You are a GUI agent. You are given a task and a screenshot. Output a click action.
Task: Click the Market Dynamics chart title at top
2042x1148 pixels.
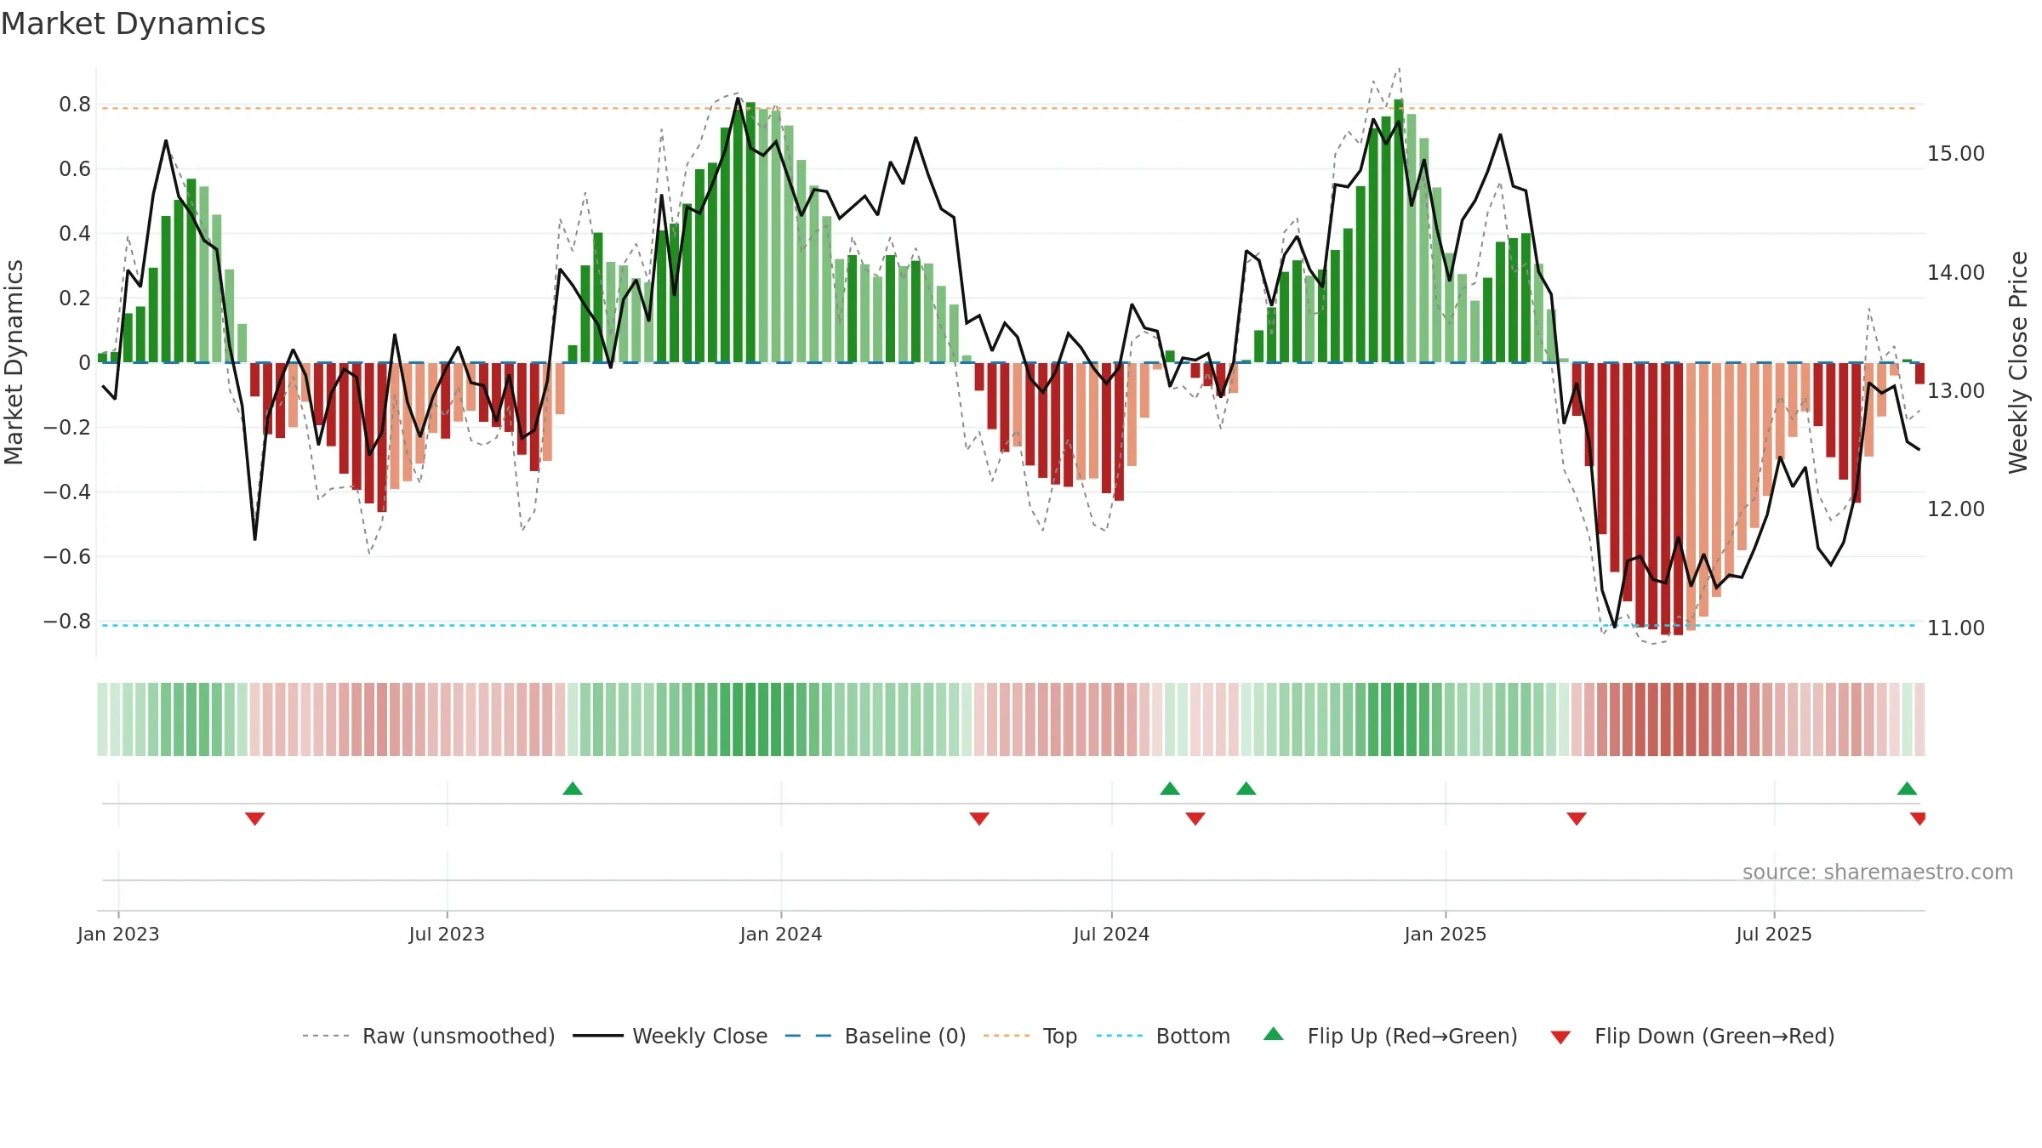pyautogui.click(x=133, y=24)
